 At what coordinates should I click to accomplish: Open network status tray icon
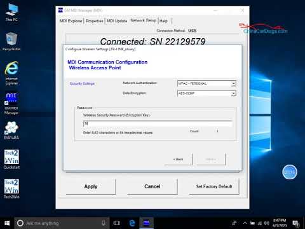[260, 223]
